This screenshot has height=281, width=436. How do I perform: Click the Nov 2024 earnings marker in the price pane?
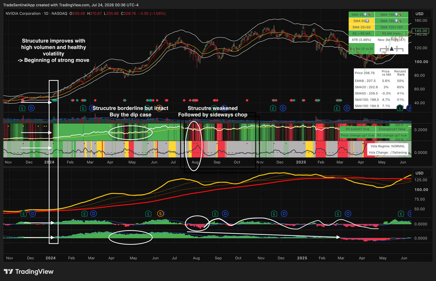[273, 108]
